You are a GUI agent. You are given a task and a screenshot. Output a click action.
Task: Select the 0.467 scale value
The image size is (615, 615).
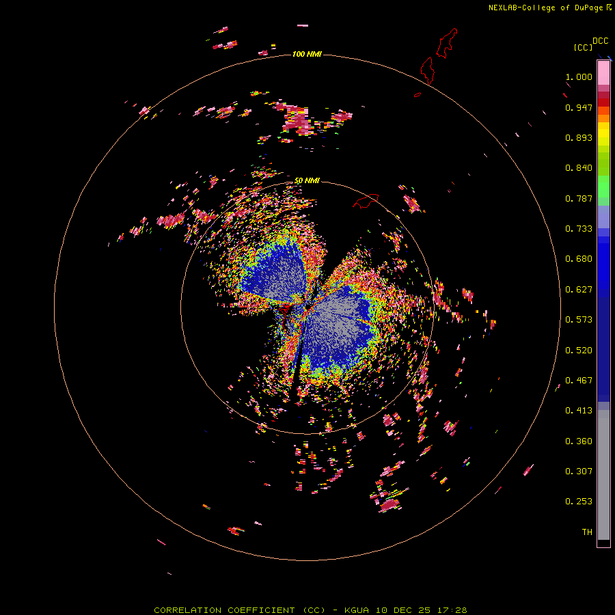(579, 381)
